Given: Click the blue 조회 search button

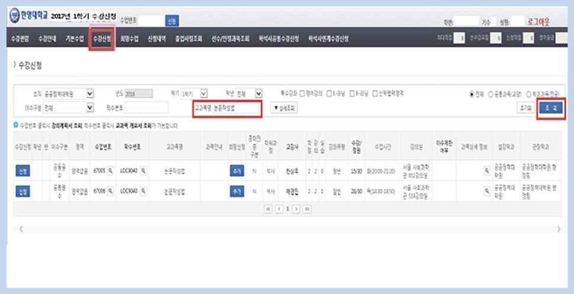Looking at the screenshot, I should coord(551,109).
